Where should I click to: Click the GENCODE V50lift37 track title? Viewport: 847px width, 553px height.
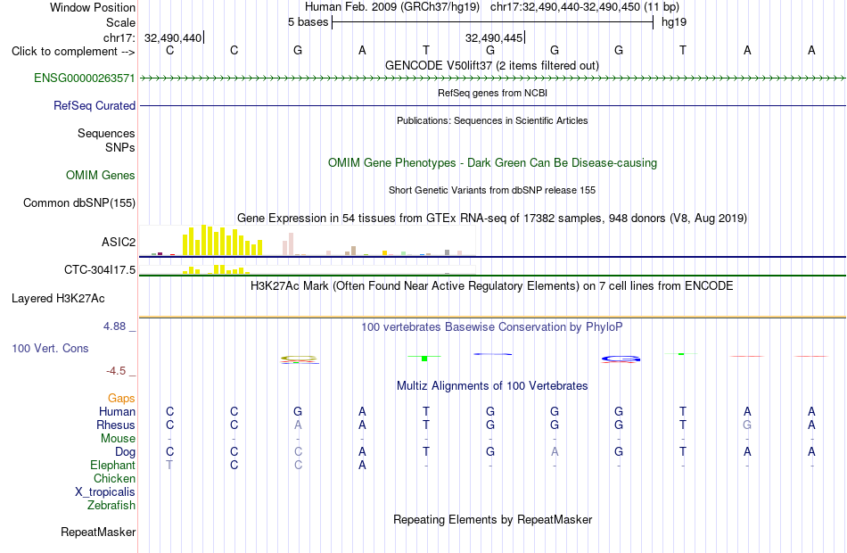coord(492,65)
